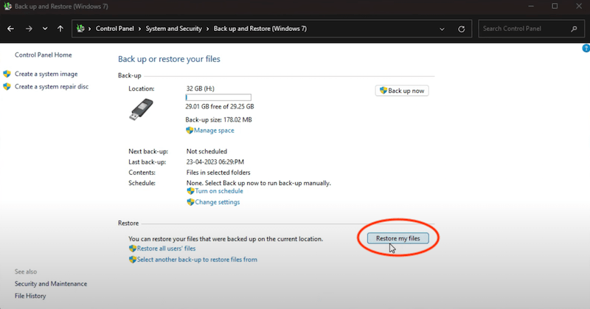The width and height of the screenshot is (590, 309).
Task: Click the Turn on schedule link
Action: 219,191
